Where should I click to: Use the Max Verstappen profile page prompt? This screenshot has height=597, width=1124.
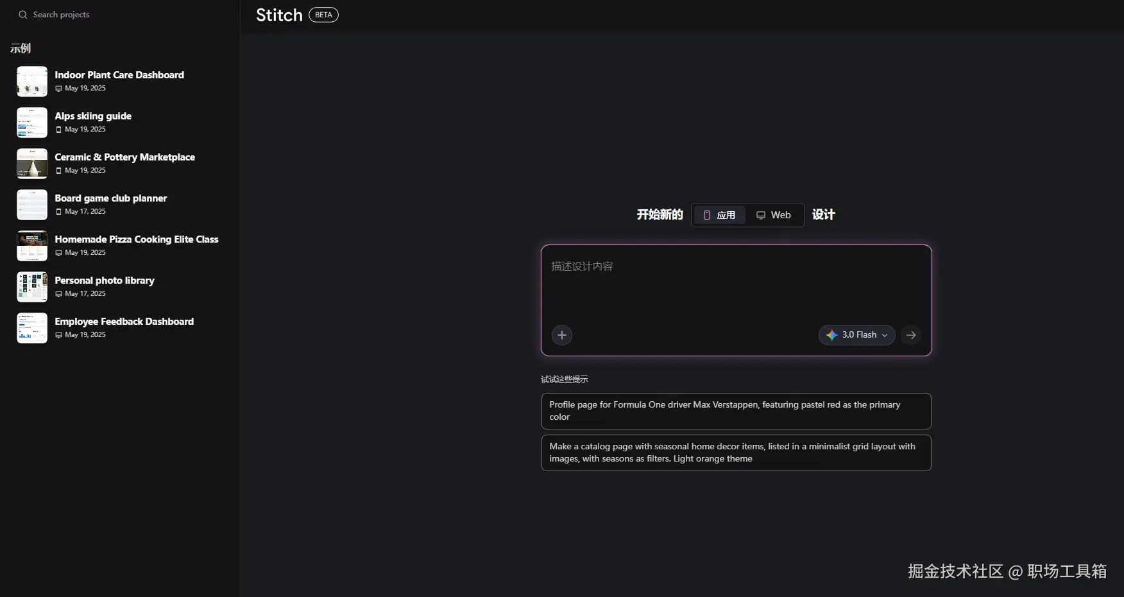(x=736, y=411)
